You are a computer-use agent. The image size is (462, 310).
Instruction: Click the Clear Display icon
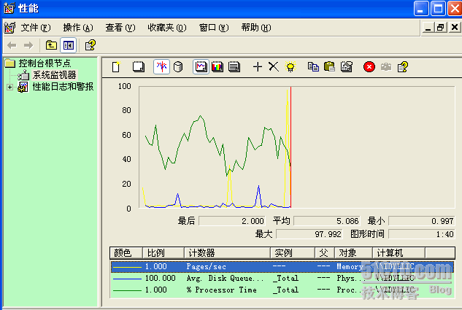(x=139, y=67)
